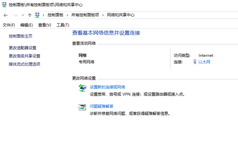Click the Forward navigation arrow
The height and width of the screenshot is (159, 238).
tap(15, 15)
